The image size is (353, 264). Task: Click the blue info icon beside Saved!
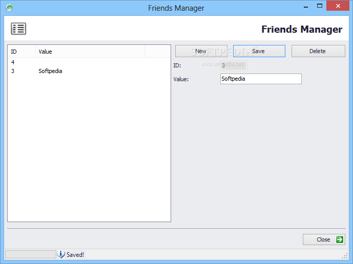click(x=61, y=254)
